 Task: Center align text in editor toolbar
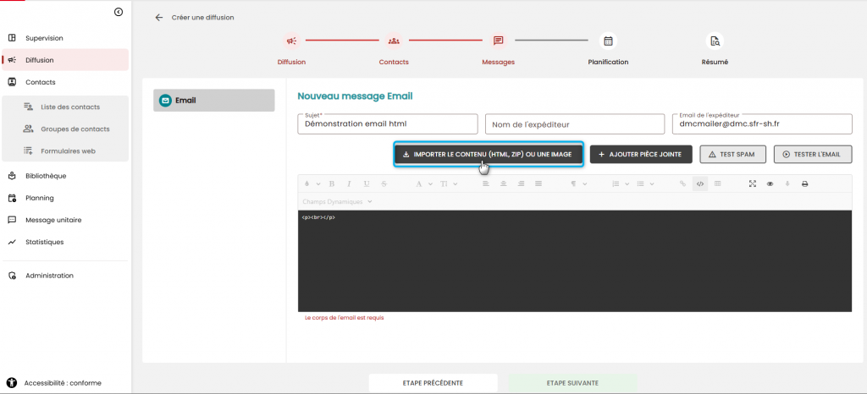(x=503, y=183)
